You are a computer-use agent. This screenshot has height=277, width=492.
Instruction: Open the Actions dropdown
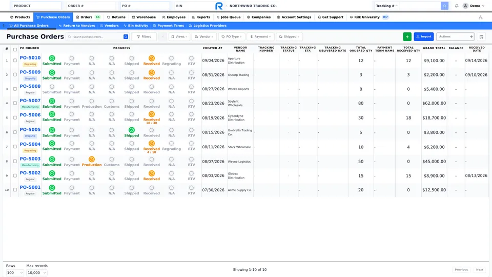(x=455, y=37)
